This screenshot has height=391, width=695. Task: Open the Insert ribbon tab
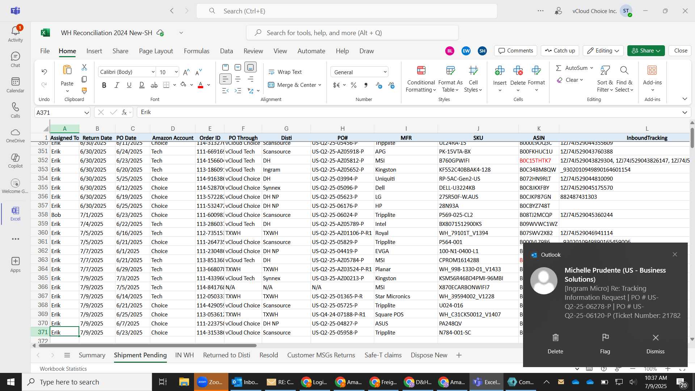coord(94,51)
